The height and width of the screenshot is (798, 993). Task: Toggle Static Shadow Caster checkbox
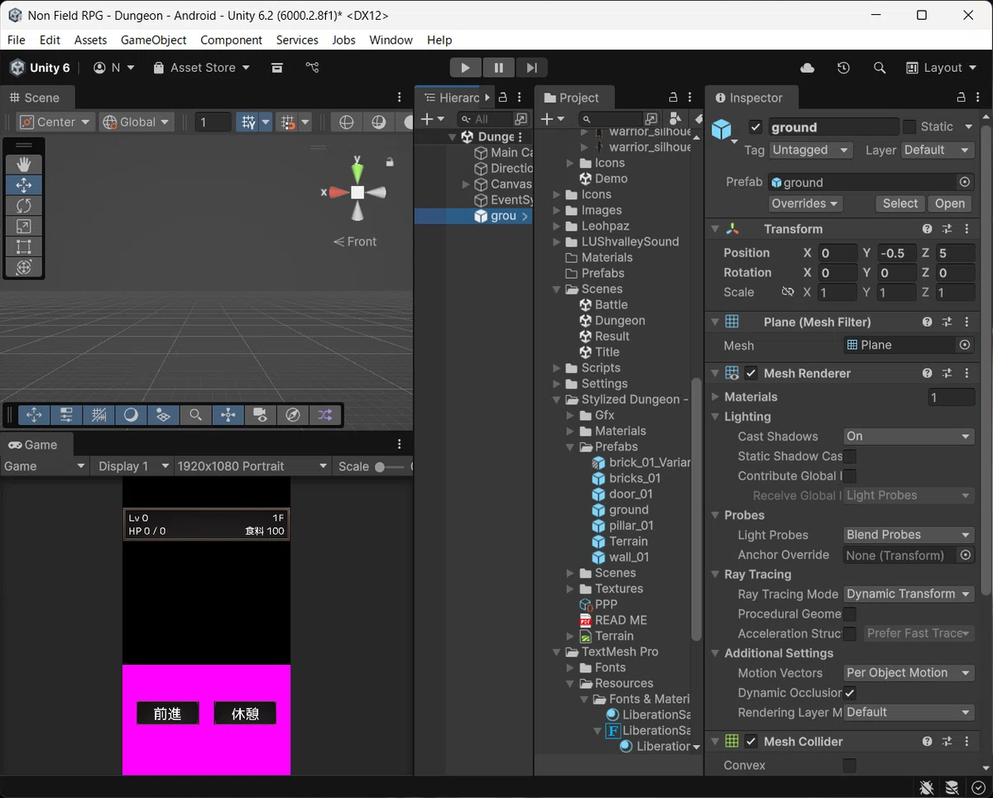pos(850,456)
